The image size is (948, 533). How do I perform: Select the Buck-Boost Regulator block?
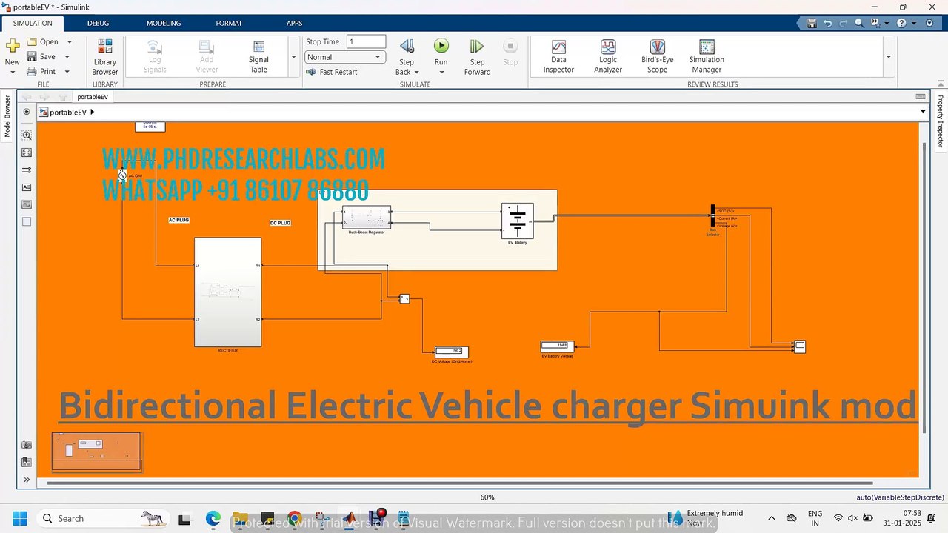pyautogui.click(x=367, y=218)
